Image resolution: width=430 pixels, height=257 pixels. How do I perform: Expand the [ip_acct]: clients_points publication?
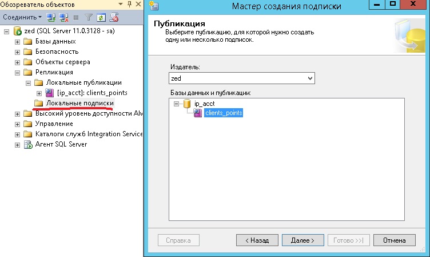coord(38,93)
